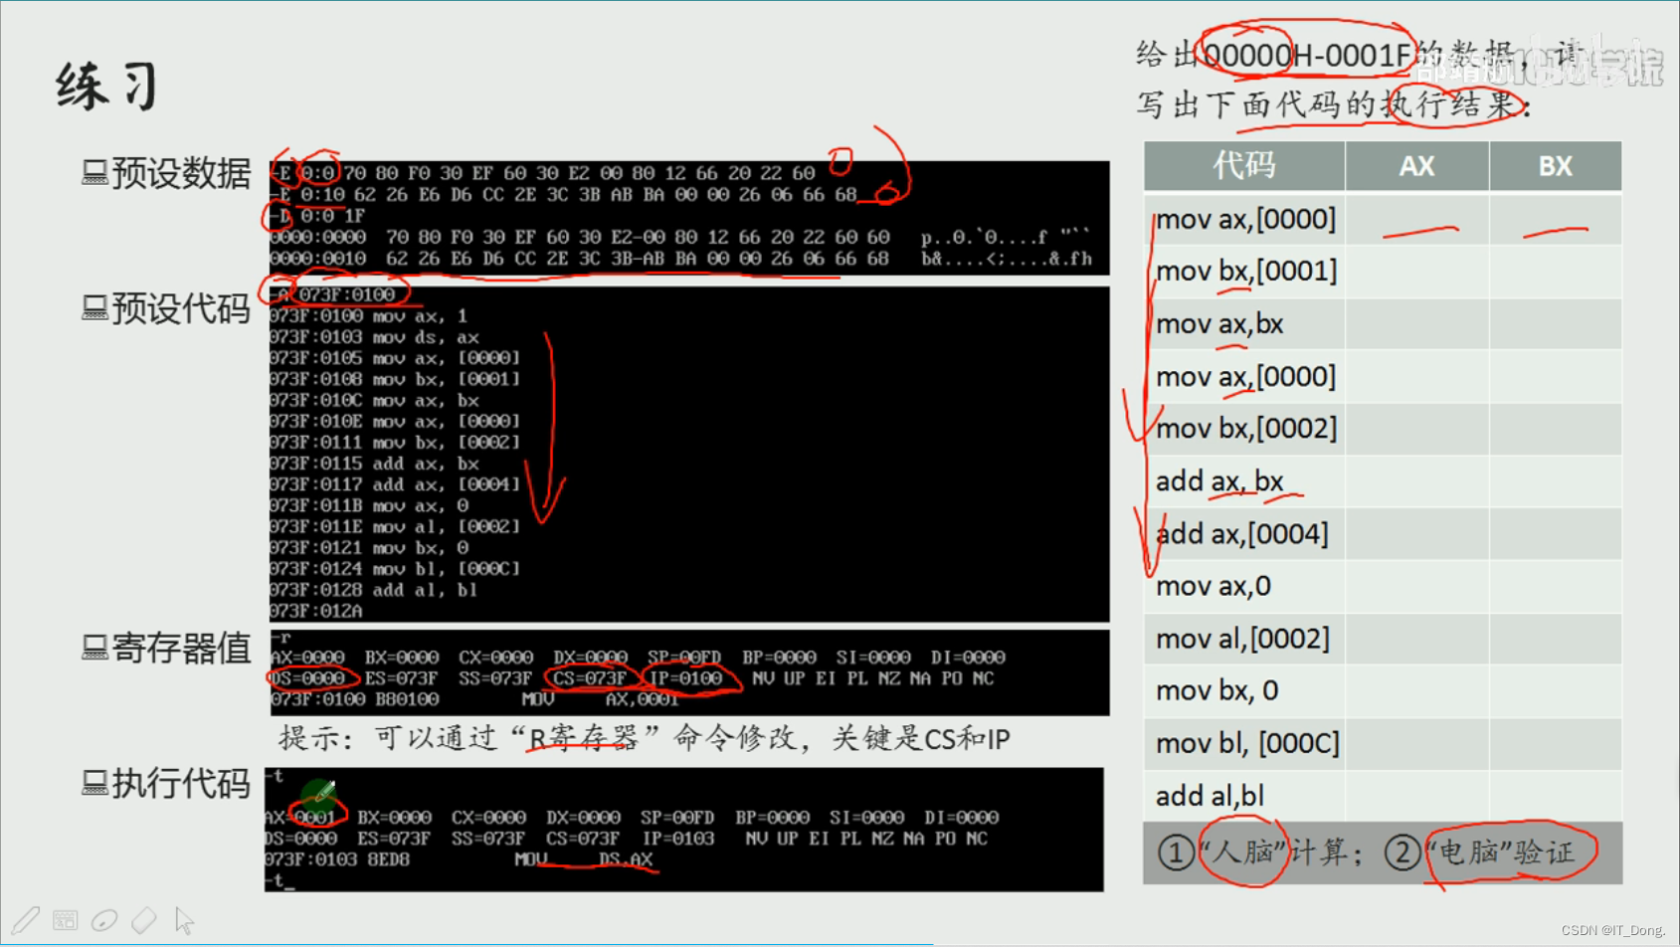Click 'MOV DS,AX' in the execution panel

click(584, 859)
